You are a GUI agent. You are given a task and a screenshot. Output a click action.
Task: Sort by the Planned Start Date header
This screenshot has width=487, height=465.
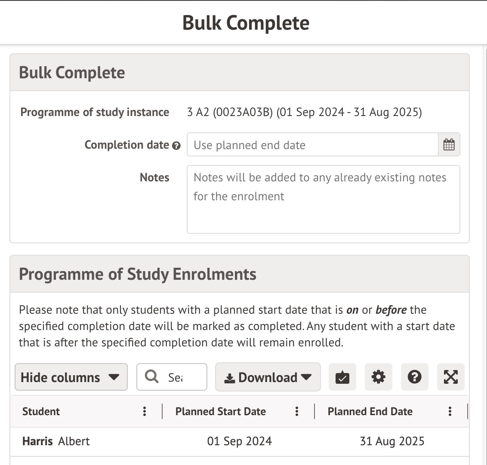[x=220, y=411]
